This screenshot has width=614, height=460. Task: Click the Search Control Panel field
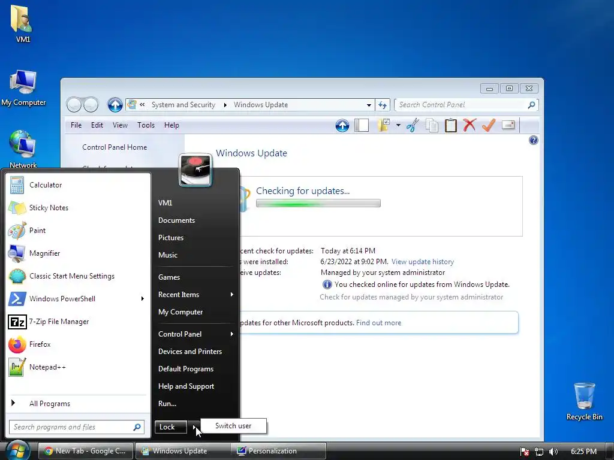click(x=466, y=105)
